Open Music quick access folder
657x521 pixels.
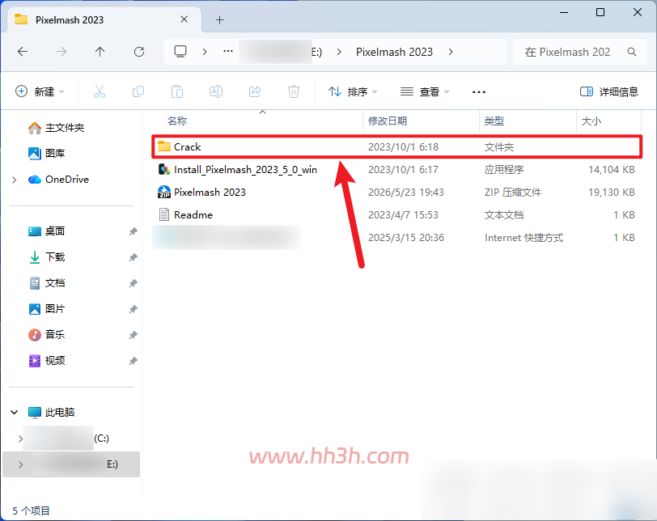(46, 335)
